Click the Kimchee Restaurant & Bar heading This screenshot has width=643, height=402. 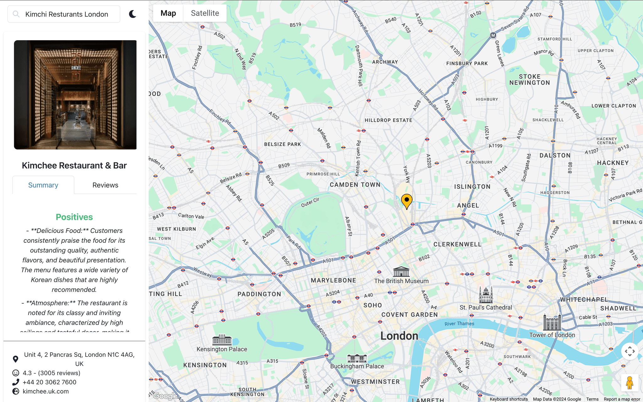coord(74,166)
